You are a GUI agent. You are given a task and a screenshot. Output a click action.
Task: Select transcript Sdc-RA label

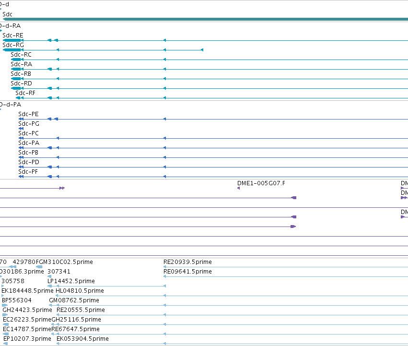coord(22,64)
